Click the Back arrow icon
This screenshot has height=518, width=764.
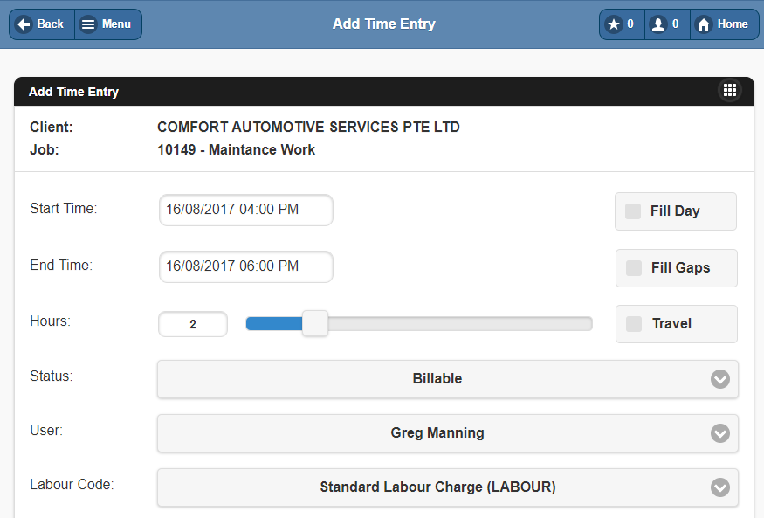coord(24,24)
